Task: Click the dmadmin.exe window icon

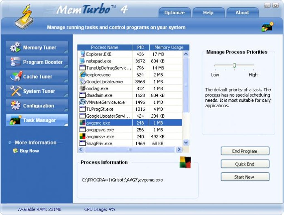Action: point(82,95)
